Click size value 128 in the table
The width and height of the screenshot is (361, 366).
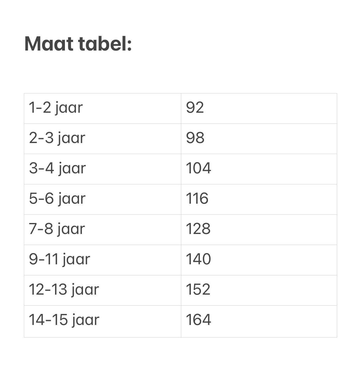(198, 229)
